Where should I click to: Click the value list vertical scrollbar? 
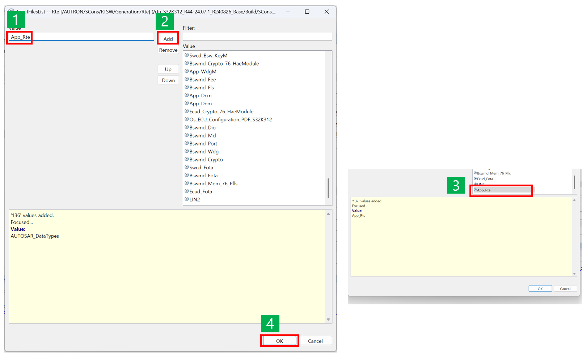[x=328, y=188]
